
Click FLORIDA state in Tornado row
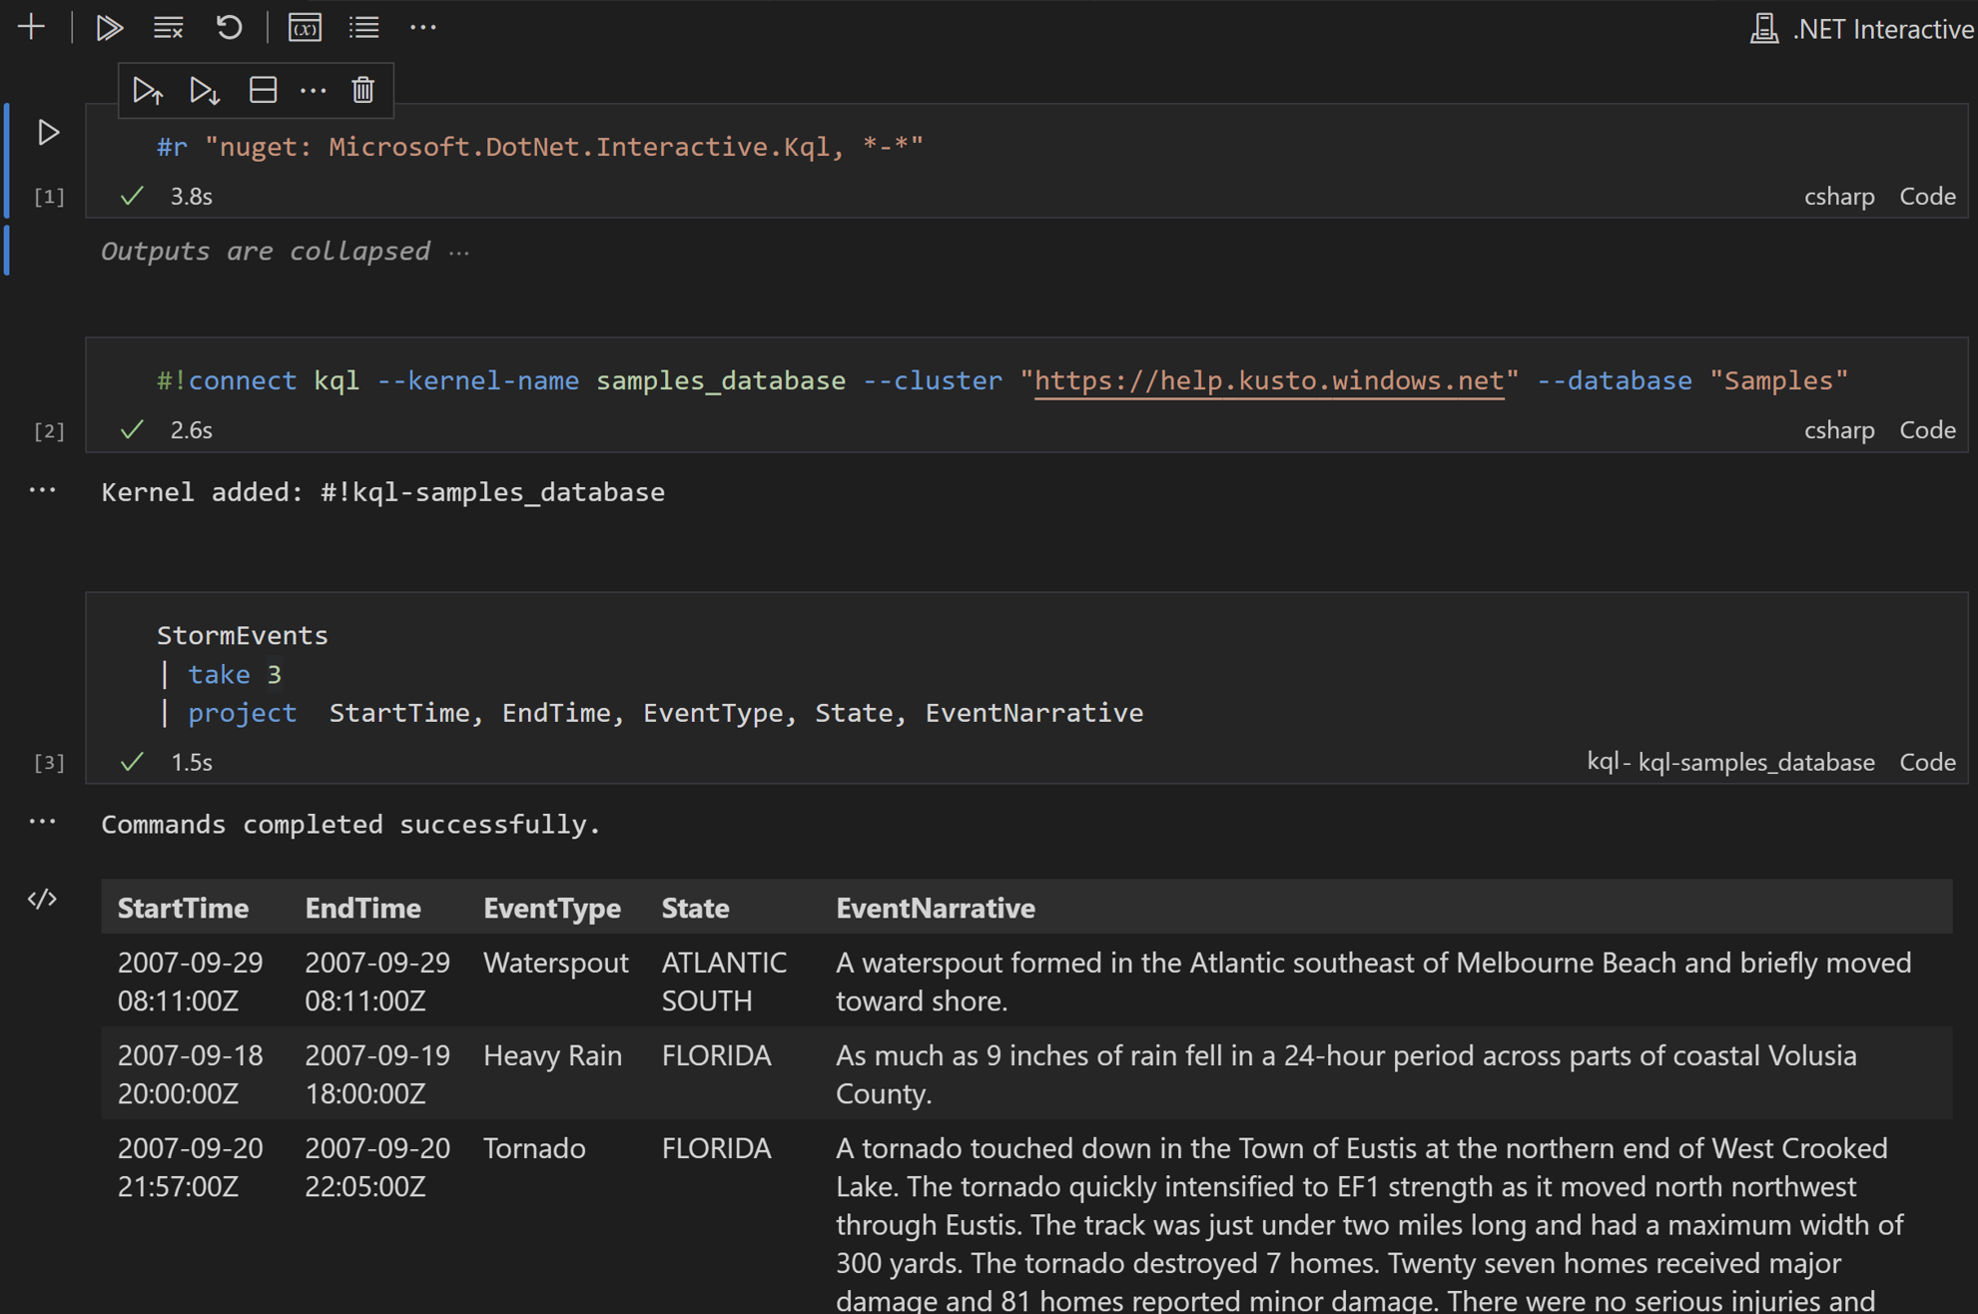(716, 1148)
